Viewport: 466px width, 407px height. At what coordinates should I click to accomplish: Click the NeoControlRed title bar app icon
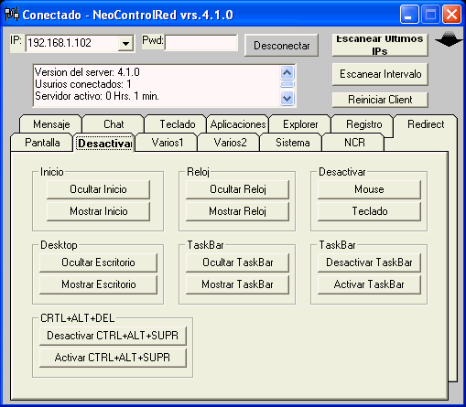pyautogui.click(x=12, y=15)
